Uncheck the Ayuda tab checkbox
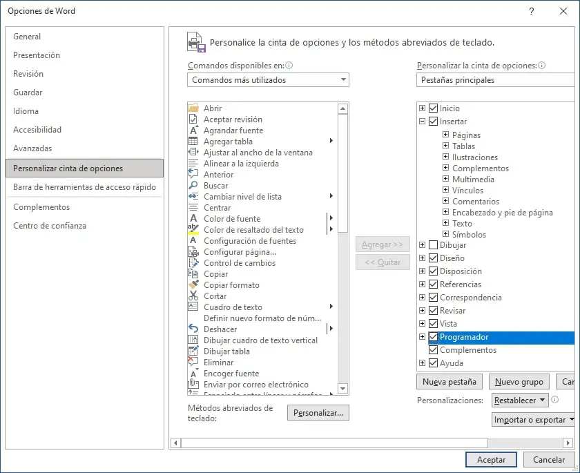580x473 pixels. click(433, 363)
